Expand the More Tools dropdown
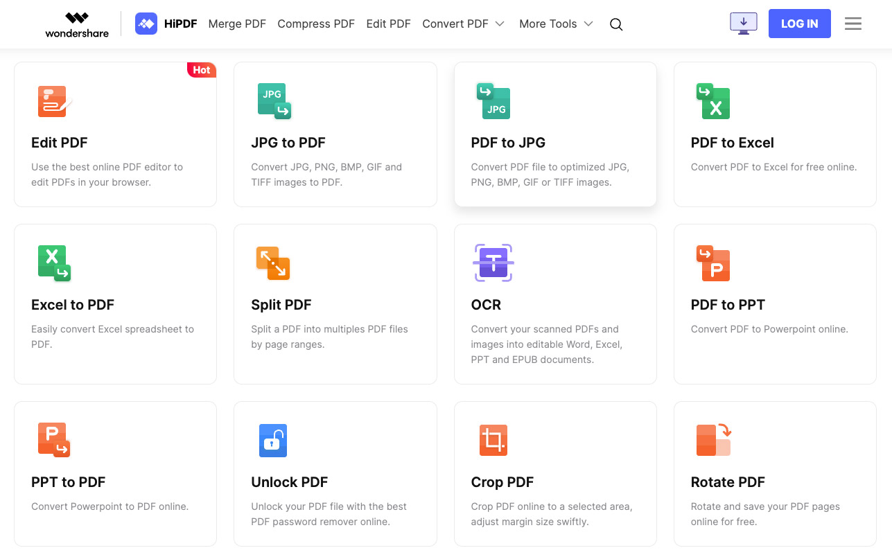The height and width of the screenshot is (557, 892). point(557,24)
